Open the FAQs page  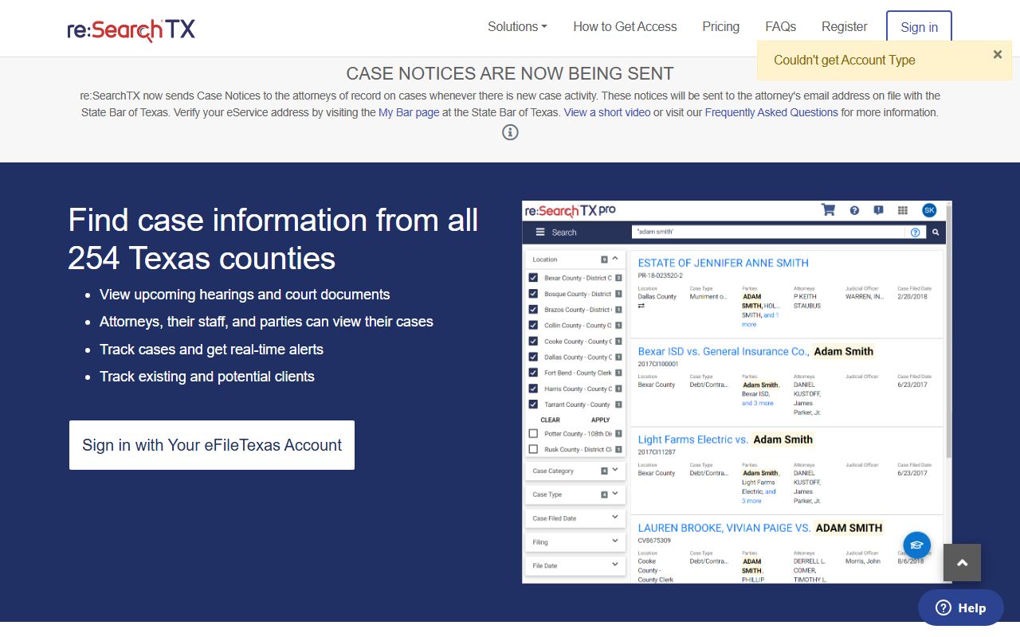pyautogui.click(x=780, y=26)
